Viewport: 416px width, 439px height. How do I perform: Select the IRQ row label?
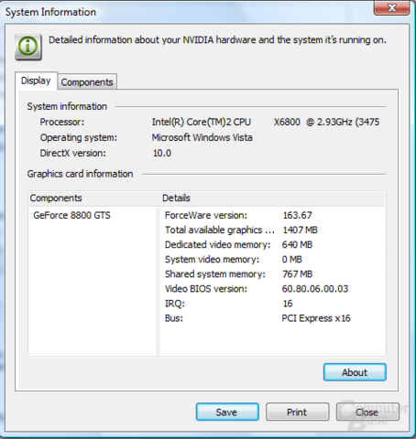(x=175, y=304)
